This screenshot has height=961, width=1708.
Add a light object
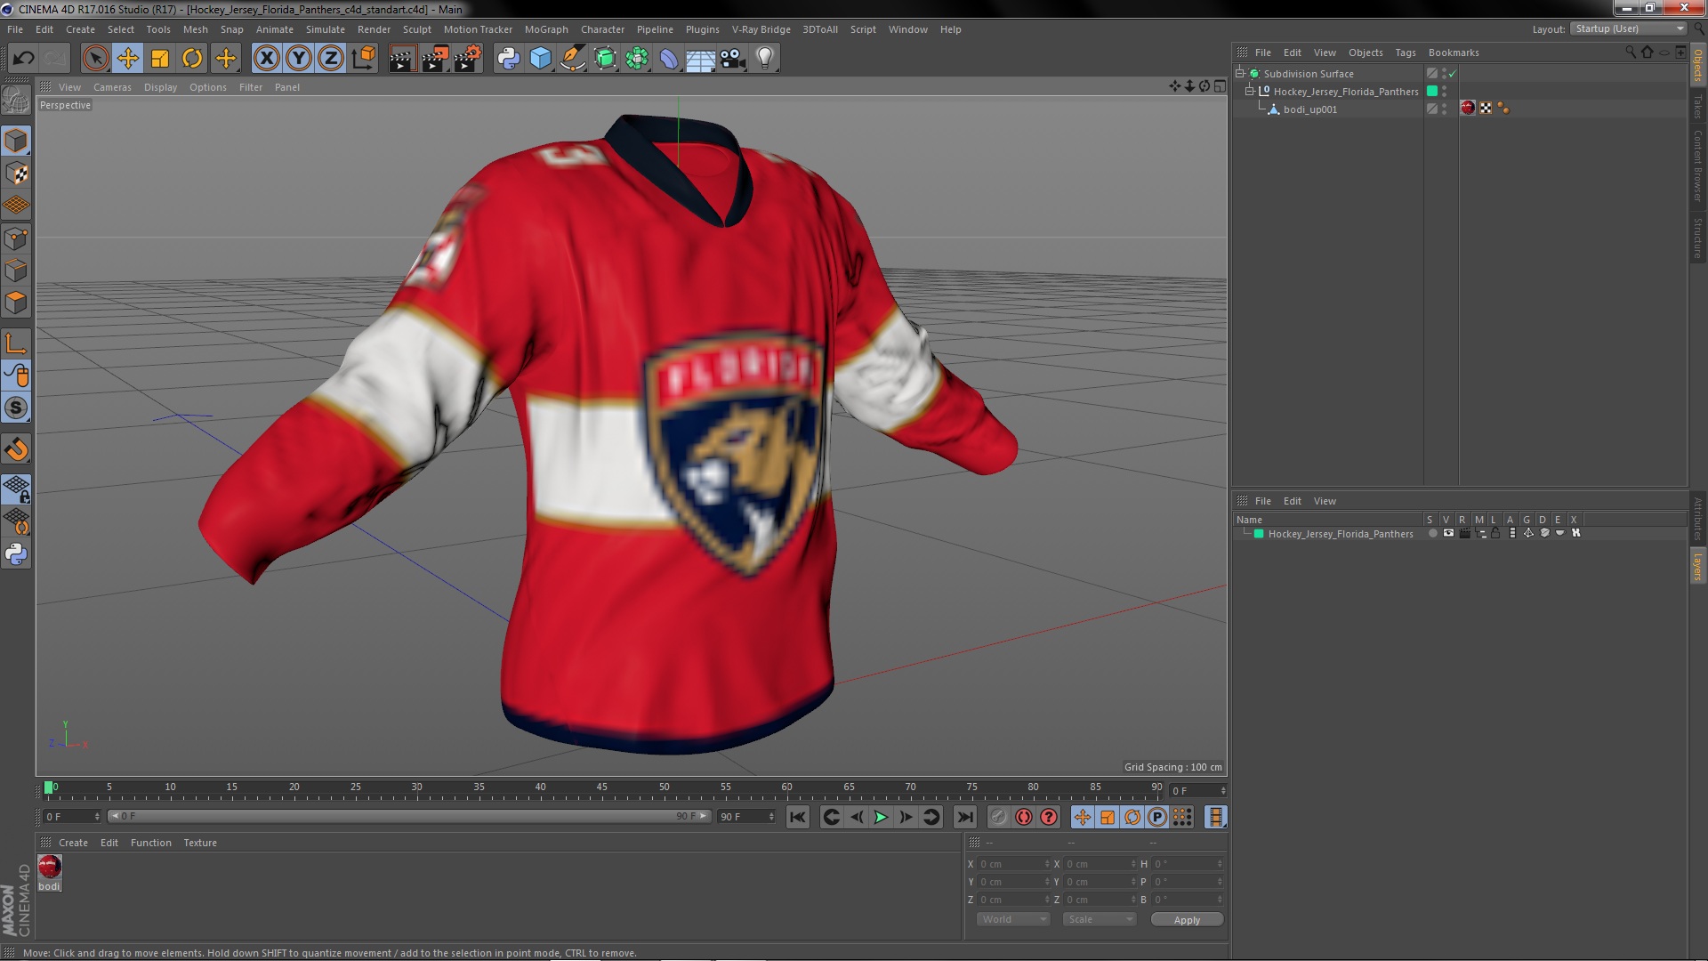[765, 59]
